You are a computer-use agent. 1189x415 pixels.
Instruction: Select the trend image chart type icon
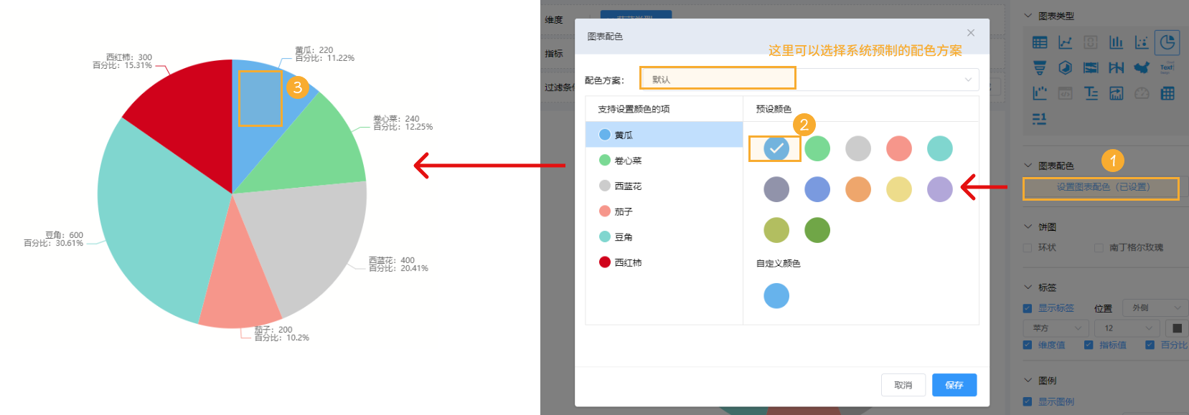point(1116,93)
